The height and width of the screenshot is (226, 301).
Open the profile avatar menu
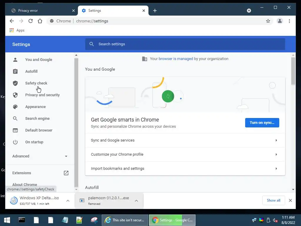pos(280,21)
